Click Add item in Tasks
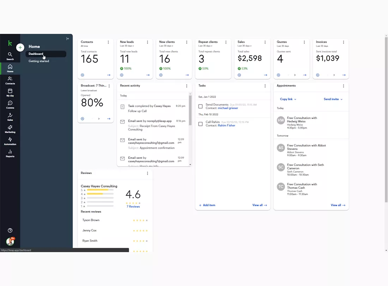The image size is (388, 286). point(207,205)
